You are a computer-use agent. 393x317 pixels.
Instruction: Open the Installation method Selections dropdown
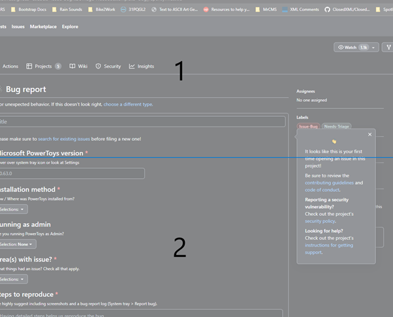point(14,209)
